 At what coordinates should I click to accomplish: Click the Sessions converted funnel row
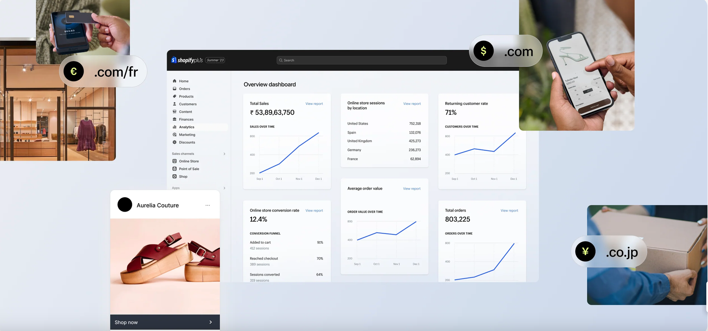[x=286, y=277]
